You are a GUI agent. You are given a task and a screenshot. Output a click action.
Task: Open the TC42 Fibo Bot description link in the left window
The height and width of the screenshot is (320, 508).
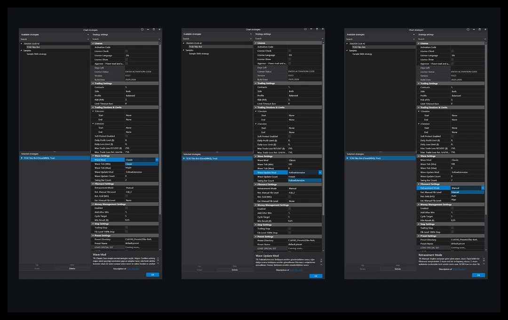[x=133, y=268]
